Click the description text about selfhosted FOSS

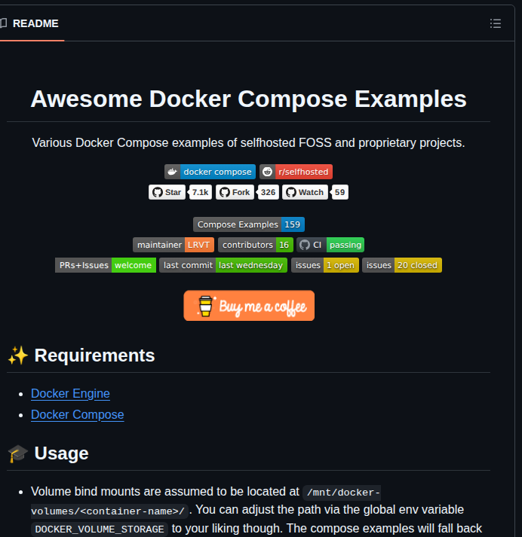248,142
